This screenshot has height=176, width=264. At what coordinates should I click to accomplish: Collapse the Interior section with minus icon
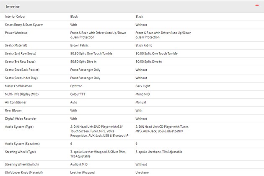coord(257,6)
